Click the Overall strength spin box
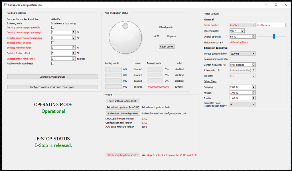The height and width of the screenshot is (171, 292). [242, 37]
